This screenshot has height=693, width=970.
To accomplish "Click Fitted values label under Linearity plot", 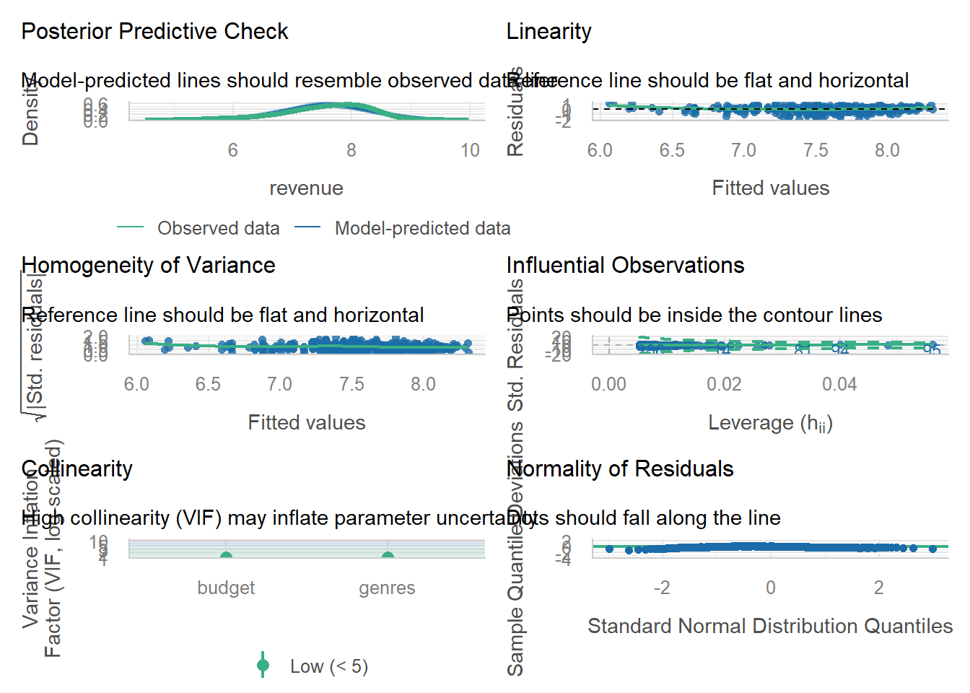I will coord(771,188).
